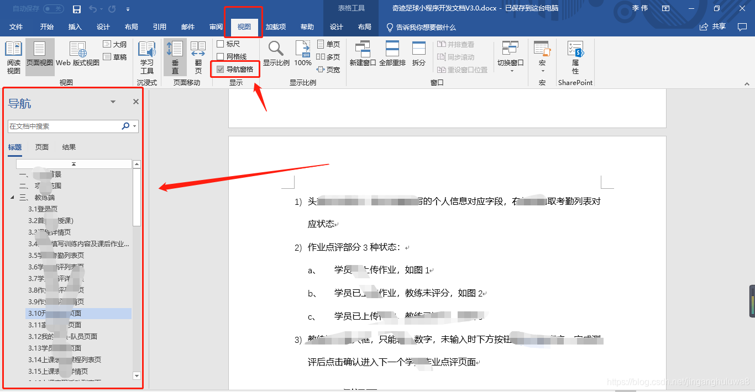Viewport: 755px width, 392px height.
Task: Enable the 网格线 gridlines checkbox
Action: pos(221,56)
